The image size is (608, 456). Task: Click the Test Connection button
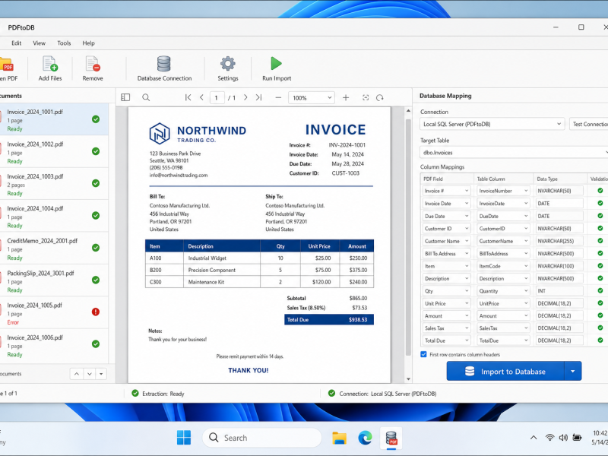[x=588, y=124]
